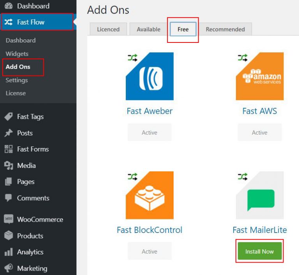
Task: Click the Media camera and music icon
Action: 9,166
